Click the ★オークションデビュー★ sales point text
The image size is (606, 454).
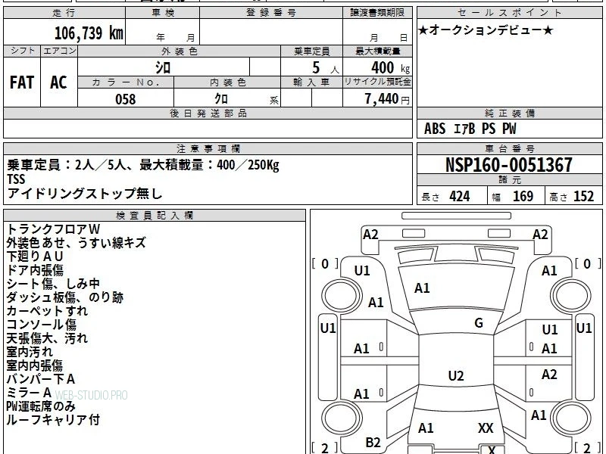point(486,30)
